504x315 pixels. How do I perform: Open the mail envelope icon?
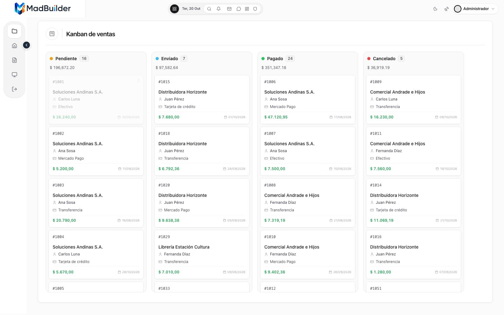point(229,9)
